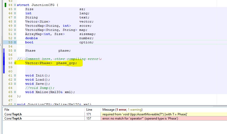Click the green change bar at line 44

5,5
